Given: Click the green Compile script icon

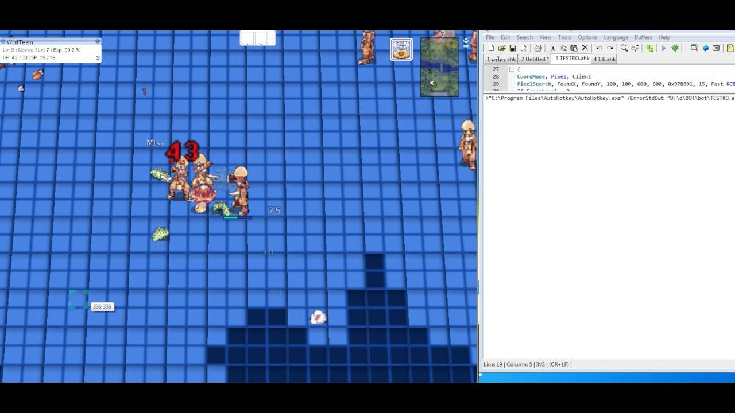Looking at the screenshot, I should tap(649, 48).
